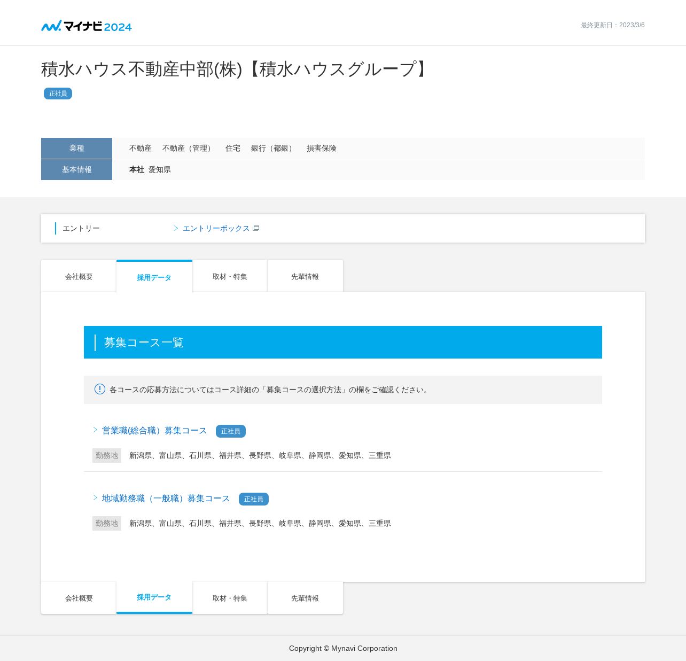Screen dimensions: 686x661
Task: Click the 勤務地 label under 営業職 course
Action: pos(107,455)
